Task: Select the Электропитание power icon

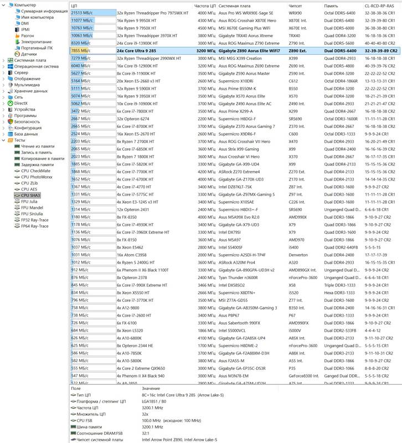Action: pos(17,42)
